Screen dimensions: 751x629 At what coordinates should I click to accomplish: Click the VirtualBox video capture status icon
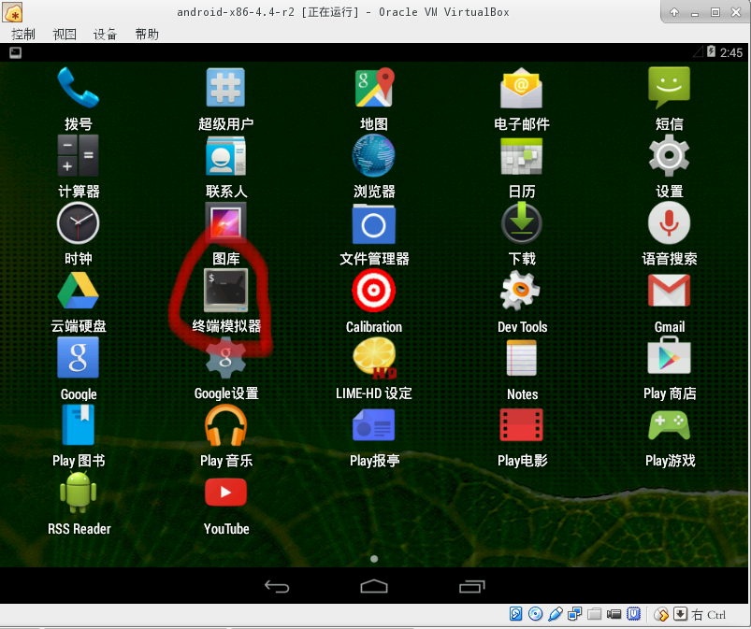pyautogui.click(x=614, y=614)
